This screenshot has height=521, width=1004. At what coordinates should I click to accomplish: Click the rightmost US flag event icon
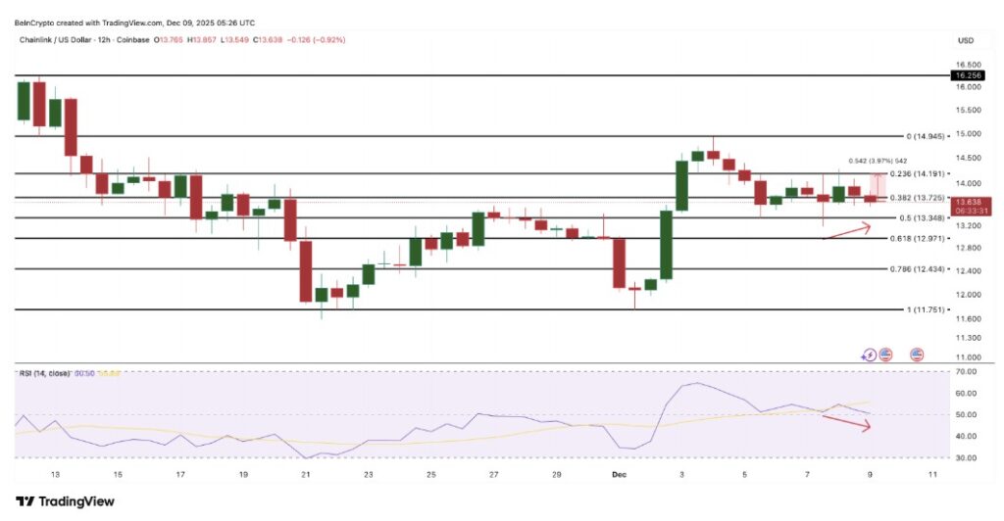pos(917,355)
